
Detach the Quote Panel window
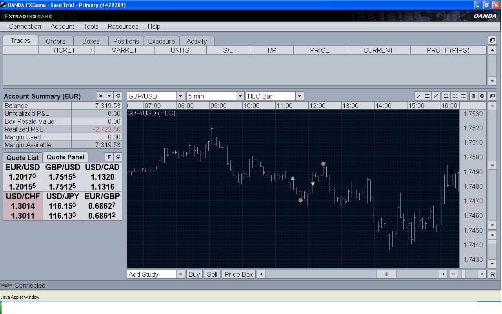[x=118, y=157]
